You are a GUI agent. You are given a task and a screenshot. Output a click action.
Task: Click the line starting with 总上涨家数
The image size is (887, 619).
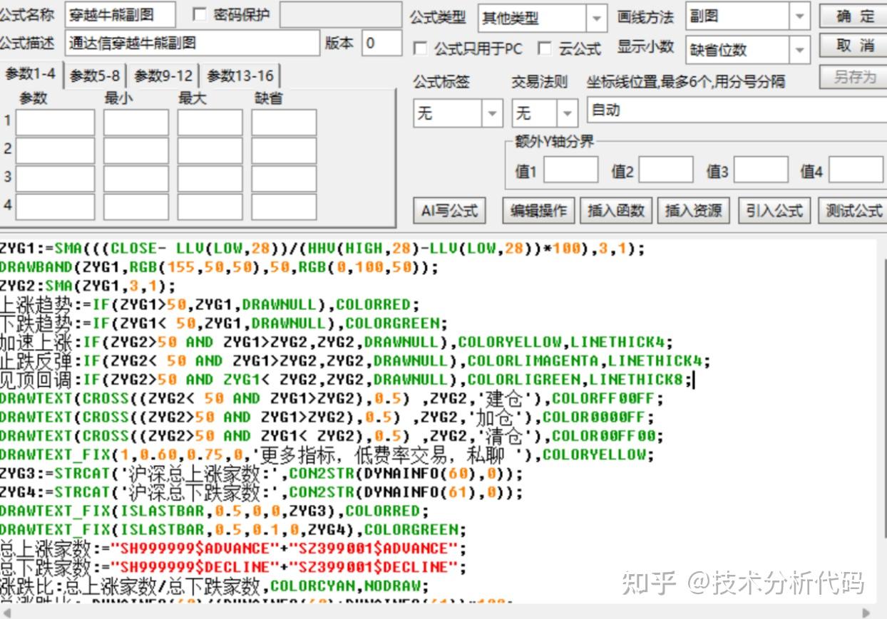[x=233, y=548]
